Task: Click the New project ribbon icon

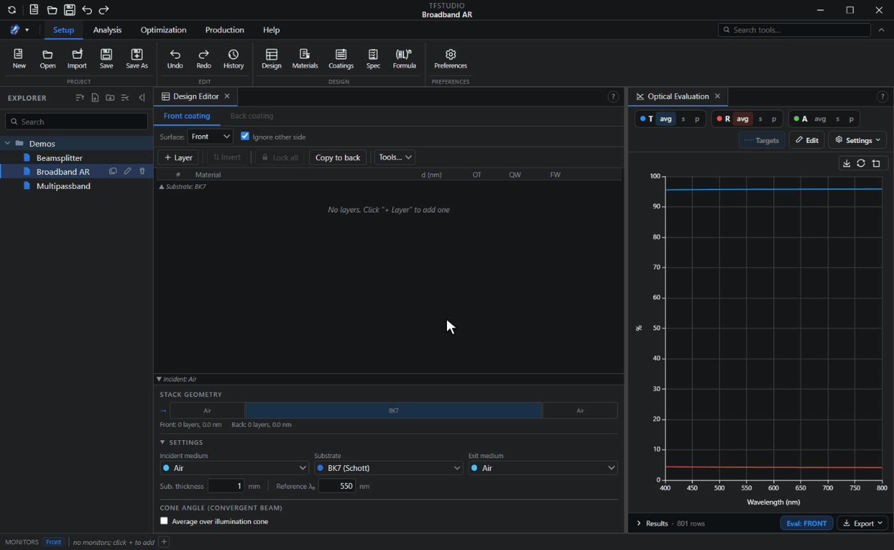Action: (19, 59)
